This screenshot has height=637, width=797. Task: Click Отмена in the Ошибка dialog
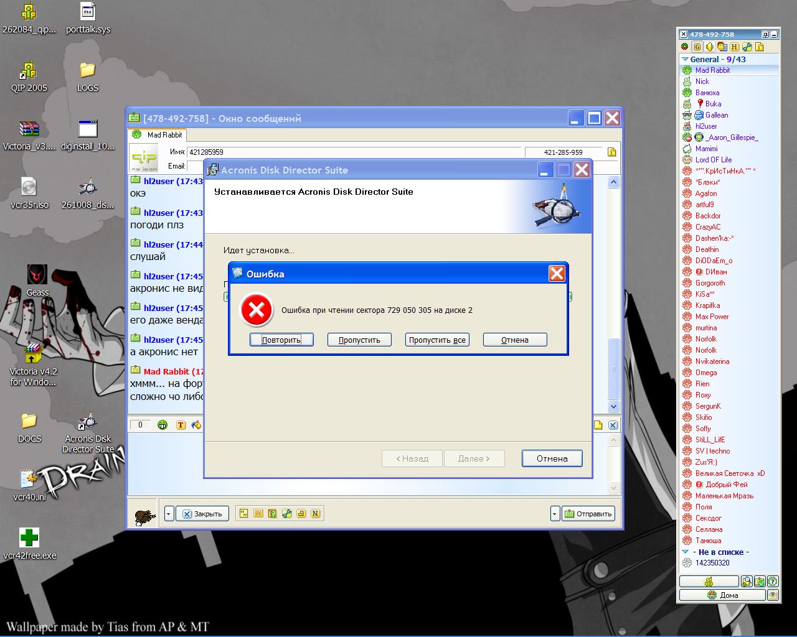(x=515, y=340)
